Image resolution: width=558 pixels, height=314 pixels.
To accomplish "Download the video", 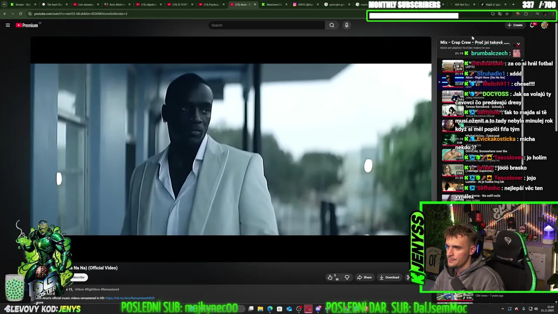I will pyautogui.click(x=389, y=277).
